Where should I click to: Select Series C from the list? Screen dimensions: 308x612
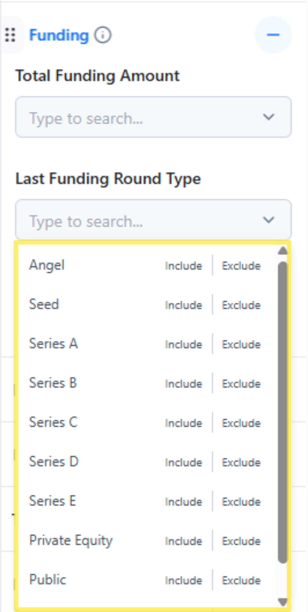(x=53, y=422)
